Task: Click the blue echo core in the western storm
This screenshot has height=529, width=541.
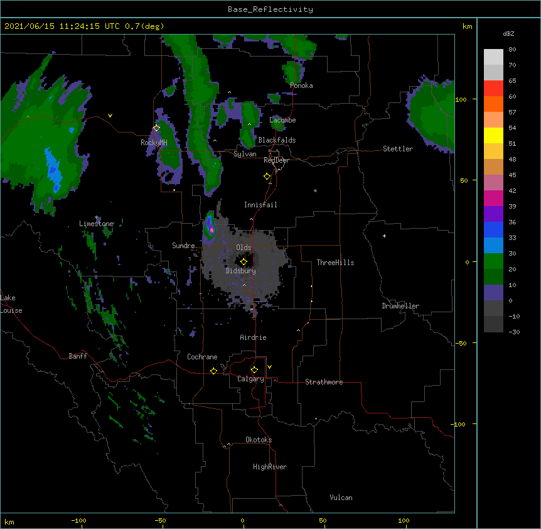Action: coord(54,169)
